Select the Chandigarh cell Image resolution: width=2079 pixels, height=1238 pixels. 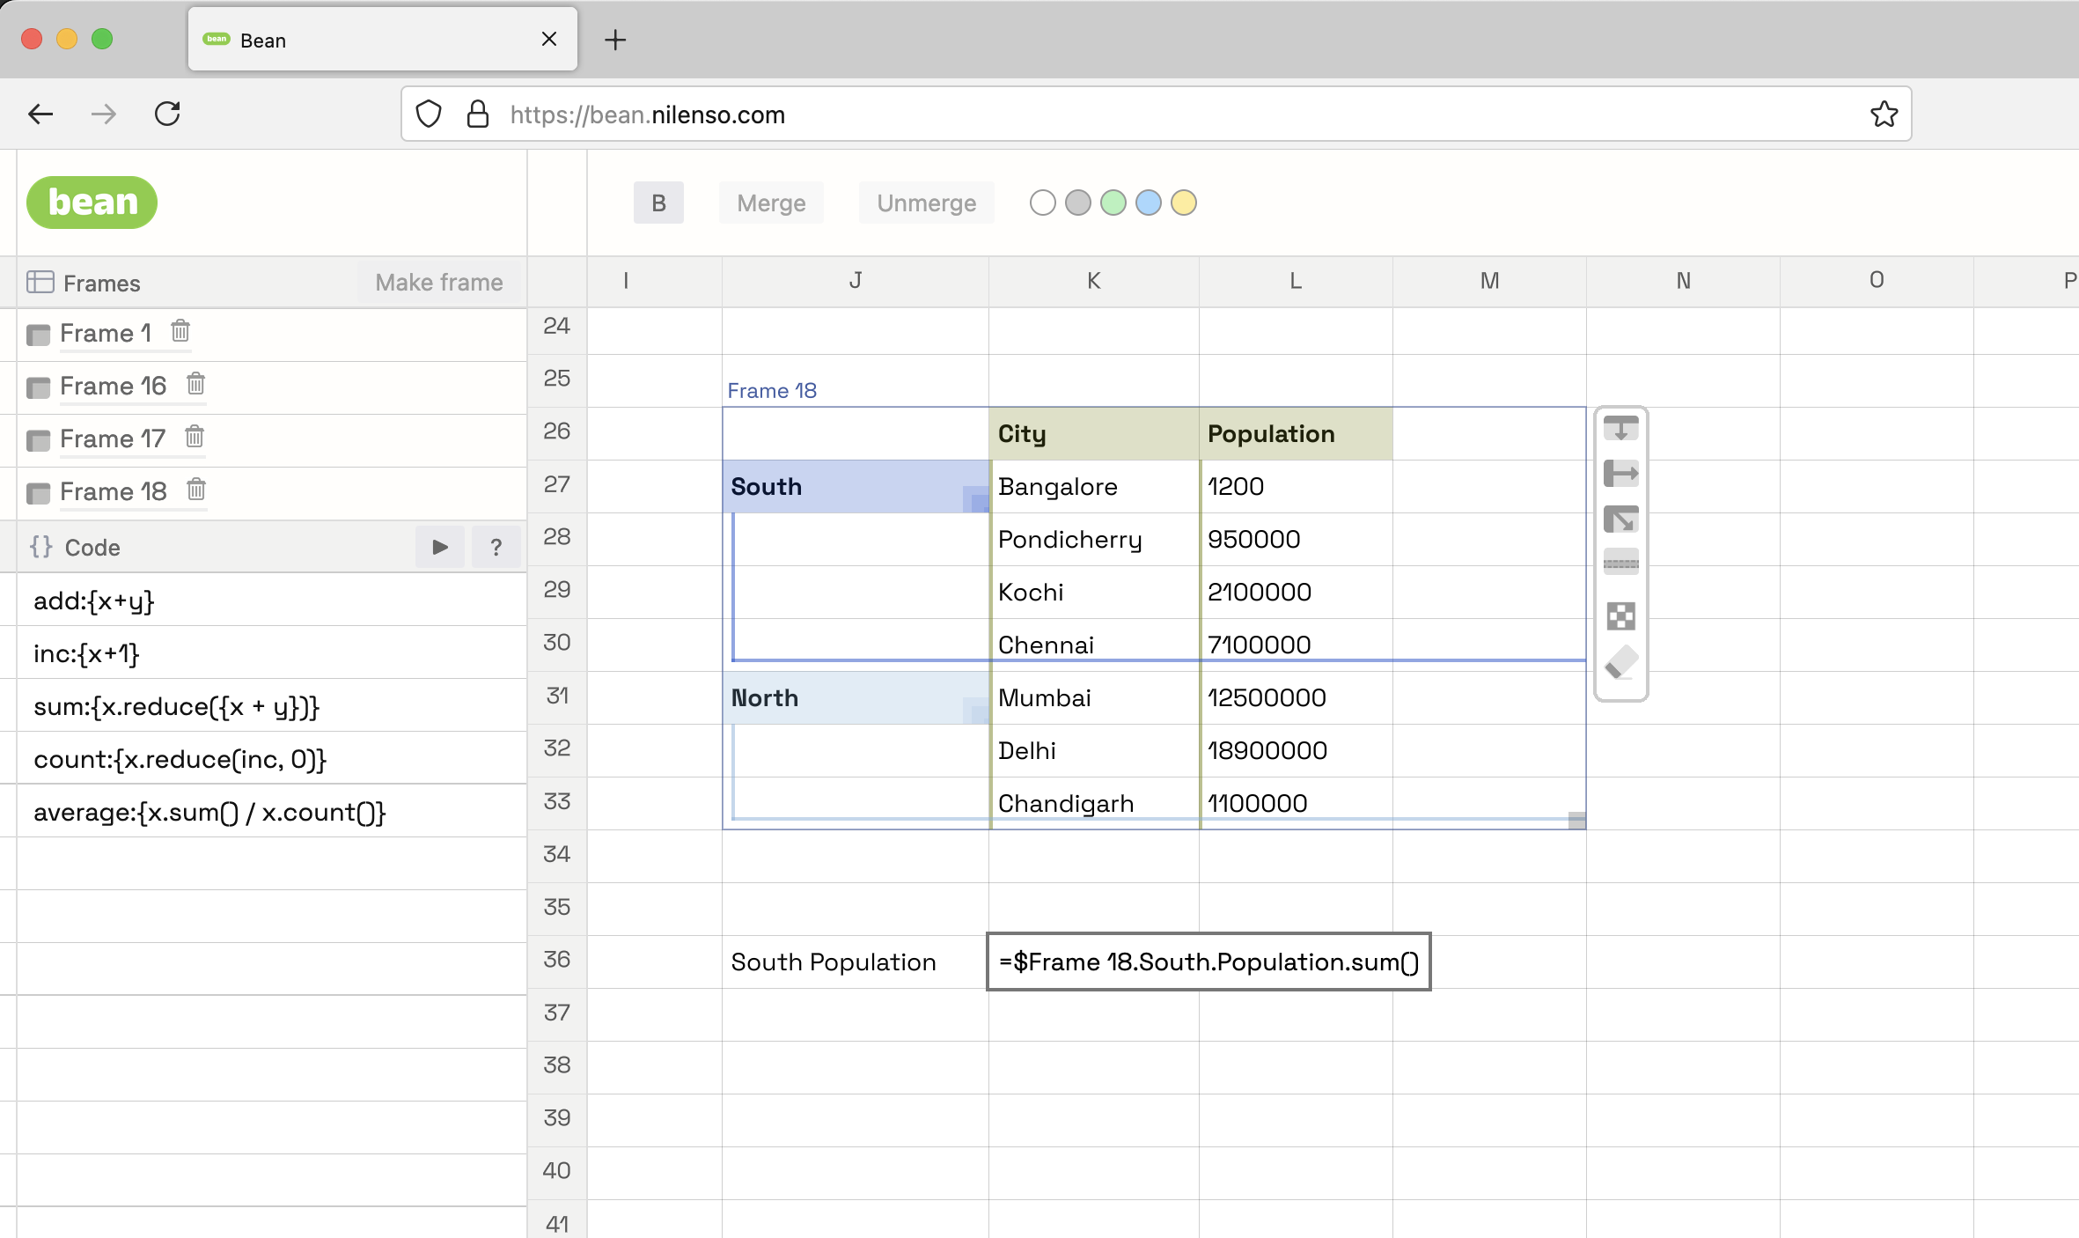pyautogui.click(x=1094, y=803)
